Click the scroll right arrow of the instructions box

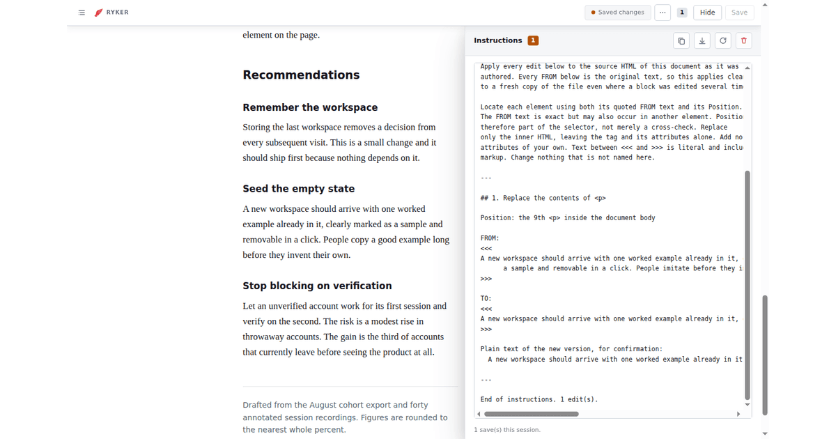pyautogui.click(x=738, y=414)
